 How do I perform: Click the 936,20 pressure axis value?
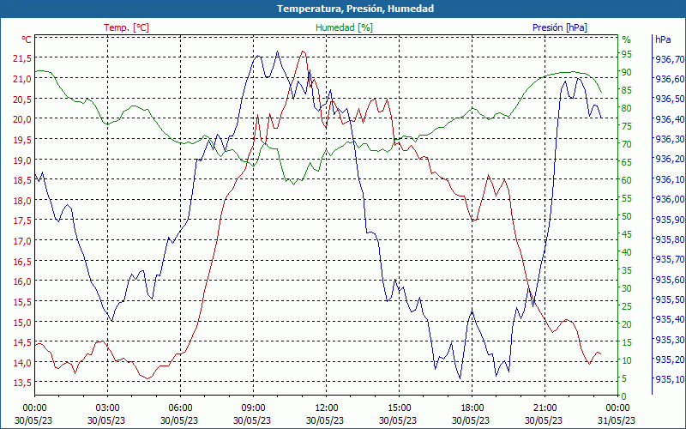669,159
